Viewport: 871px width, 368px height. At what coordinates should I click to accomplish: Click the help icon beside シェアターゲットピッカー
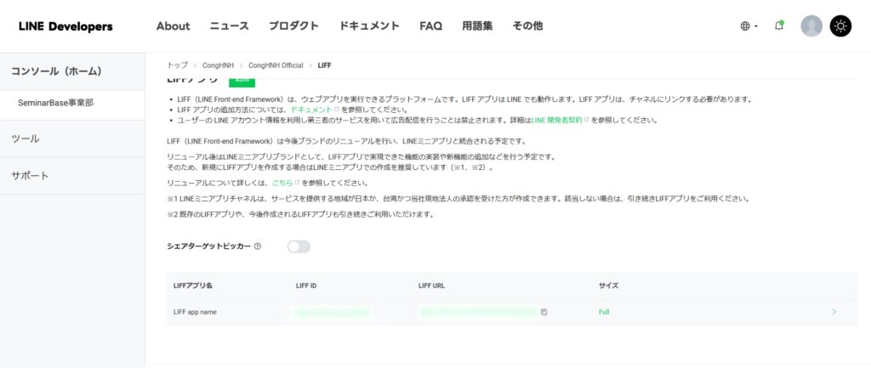[258, 246]
